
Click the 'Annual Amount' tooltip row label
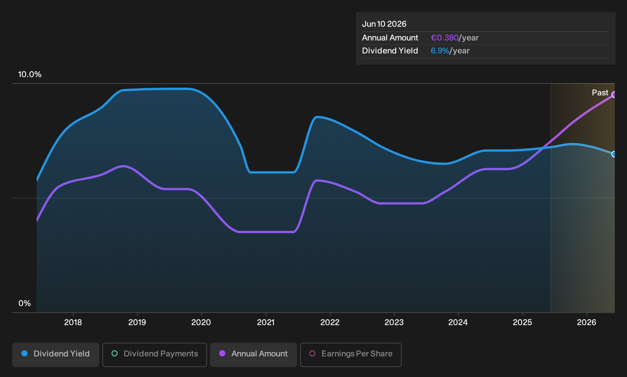pos(390,38)
